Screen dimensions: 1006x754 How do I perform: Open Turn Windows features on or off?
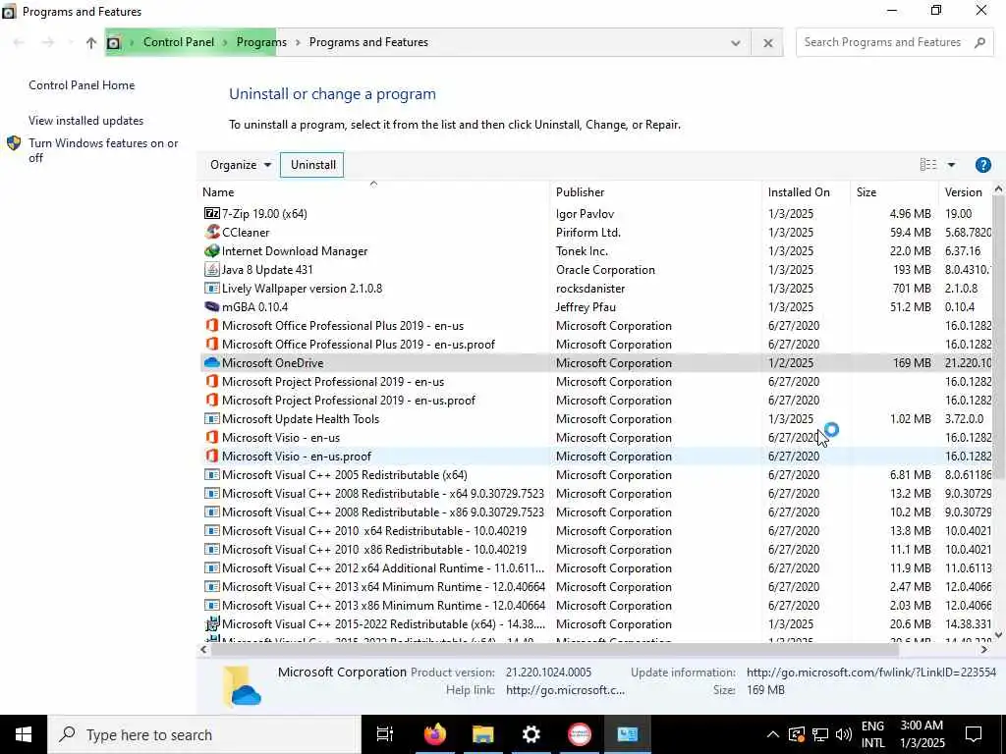tap(103, 150)
